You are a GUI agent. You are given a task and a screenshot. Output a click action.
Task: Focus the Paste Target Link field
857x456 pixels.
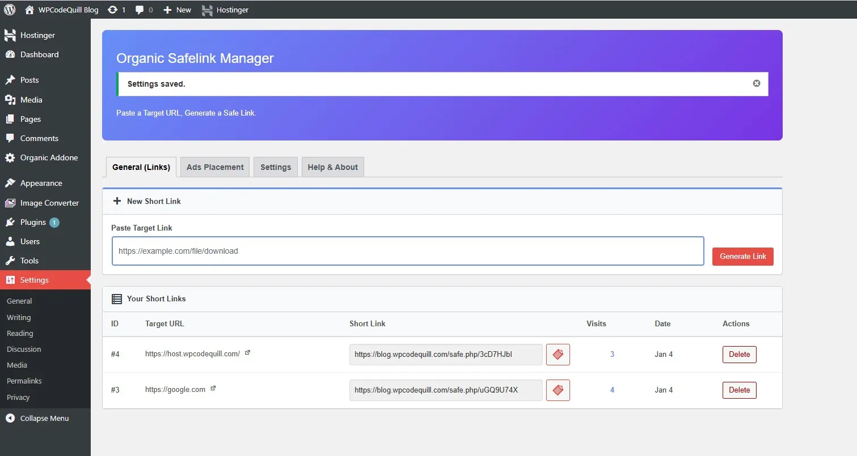click(407, 251)
